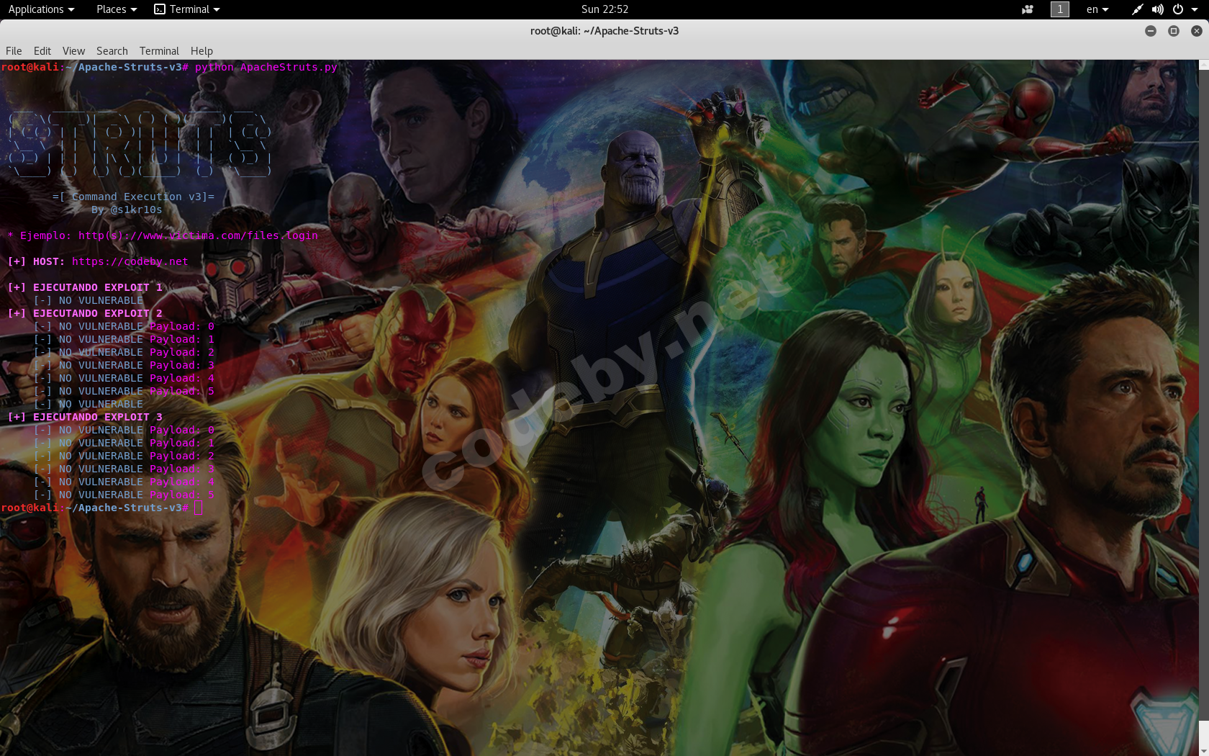Click the power icon in top bar
Screen dimensions: 1209x756
[1178, 9]
